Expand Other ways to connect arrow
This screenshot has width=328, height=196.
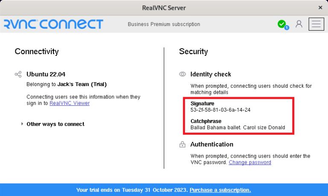[22, 124]
